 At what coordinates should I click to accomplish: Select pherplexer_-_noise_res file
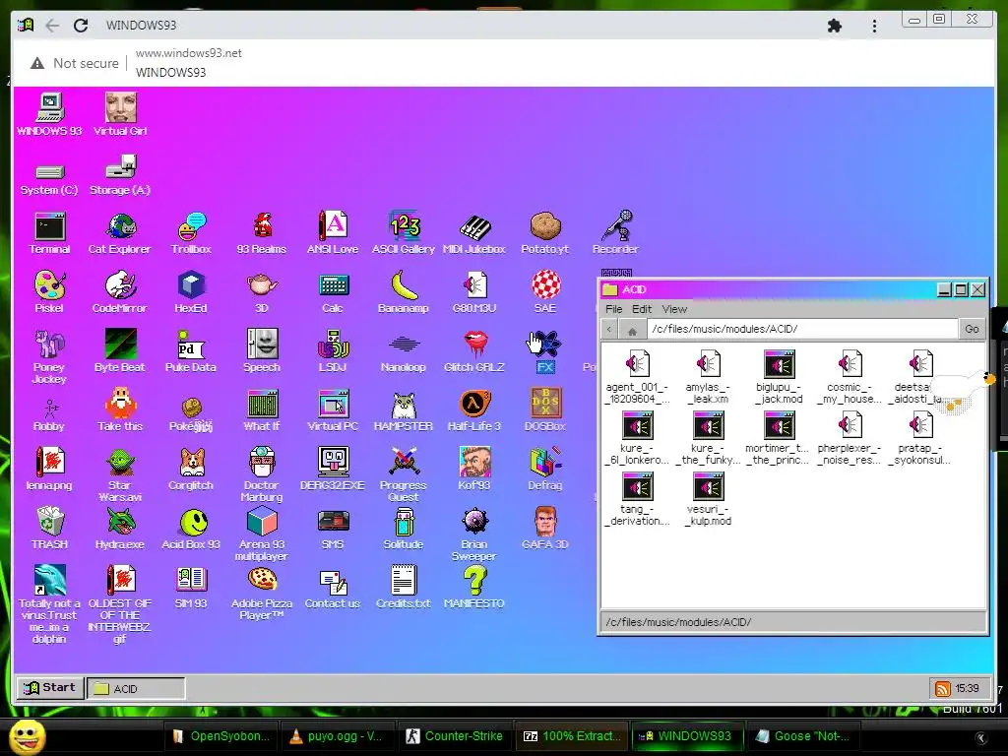tap(850, 438)
